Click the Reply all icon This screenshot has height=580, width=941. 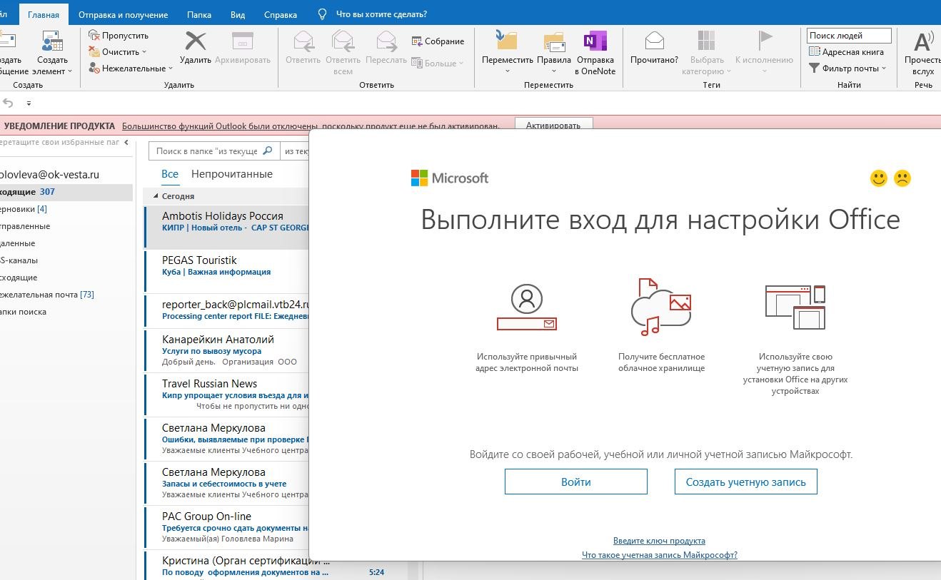click(x=343, y=41)
